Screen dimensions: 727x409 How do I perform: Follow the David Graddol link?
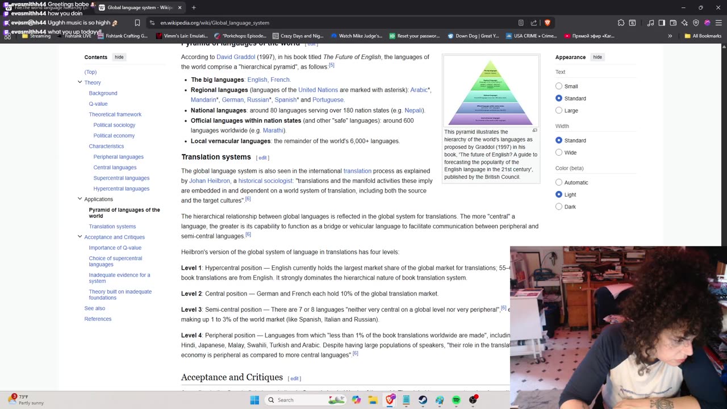pos(236,57)
